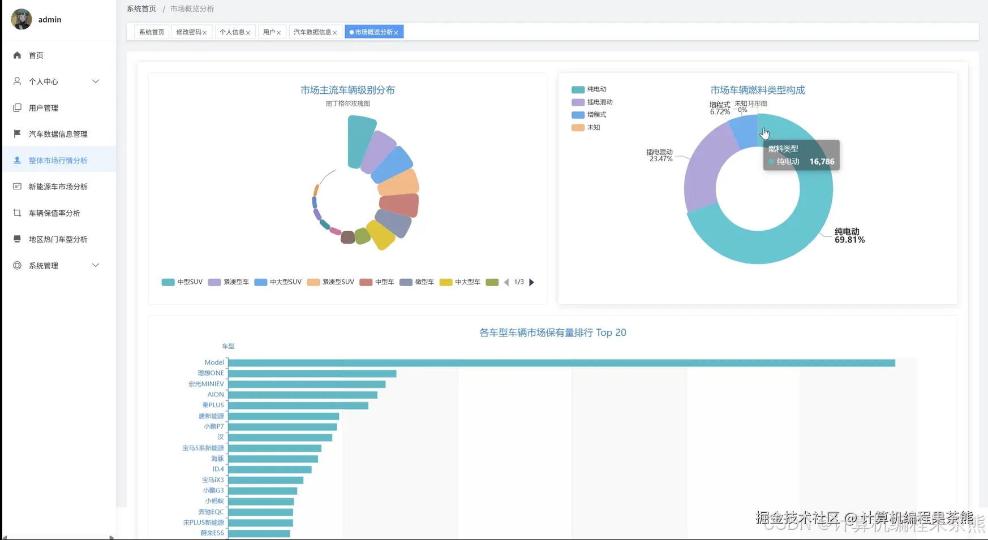Toggle the 紧凑型SUV legend item
The width and height of the screenshot is (988, 540).
330,282
